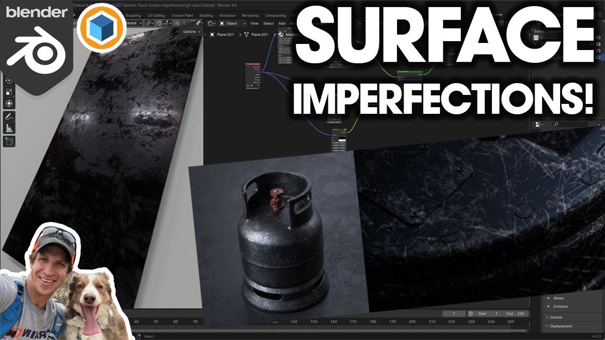The width and height of the screenshot is (605, 340).
Task: Click frame 150 on timeline ruler
Action: point(313,322)
